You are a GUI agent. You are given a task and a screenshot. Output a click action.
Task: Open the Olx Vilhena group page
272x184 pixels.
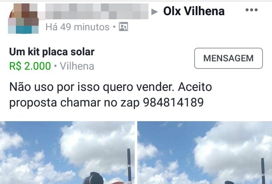pos(194,11)
